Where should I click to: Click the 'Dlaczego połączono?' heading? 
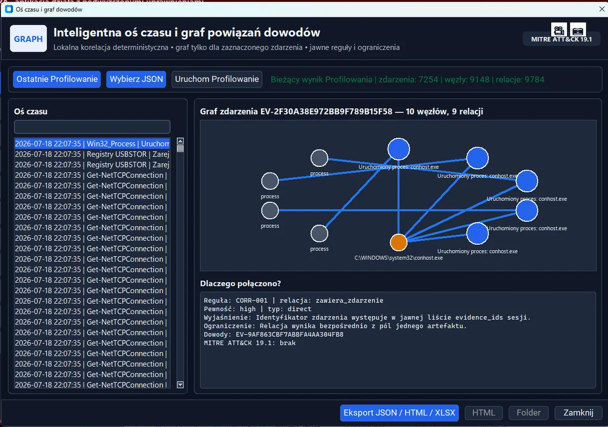point(241,284)
